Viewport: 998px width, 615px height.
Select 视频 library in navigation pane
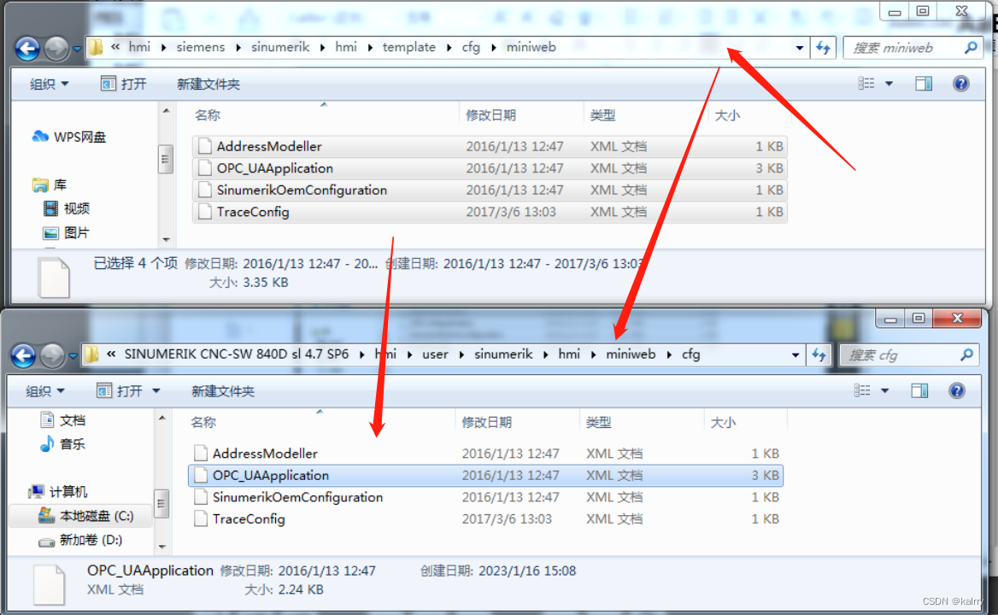click(67, 208)
